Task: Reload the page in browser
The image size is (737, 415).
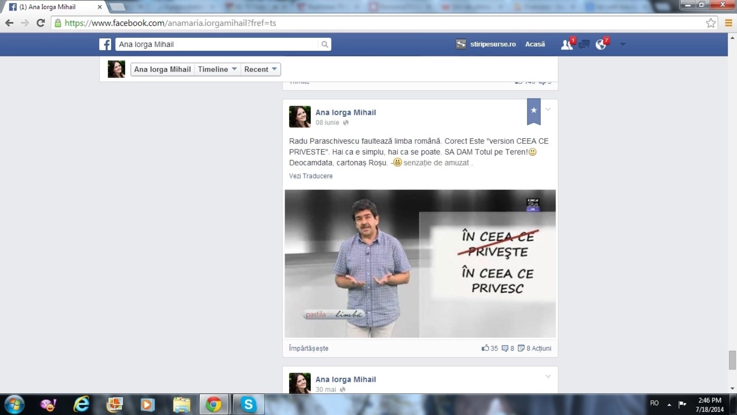Action: coord(41,23)
